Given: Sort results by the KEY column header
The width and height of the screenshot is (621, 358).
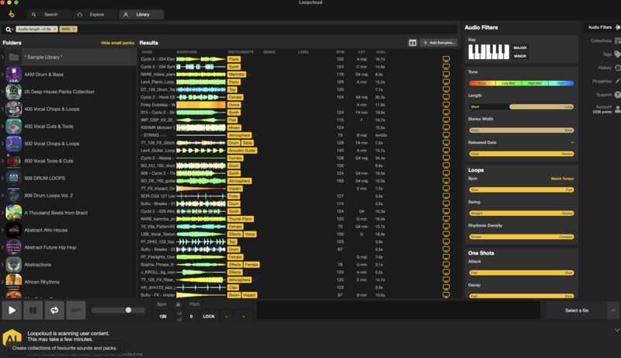Looking at the screenshot, I should click(x=362, y=52).
